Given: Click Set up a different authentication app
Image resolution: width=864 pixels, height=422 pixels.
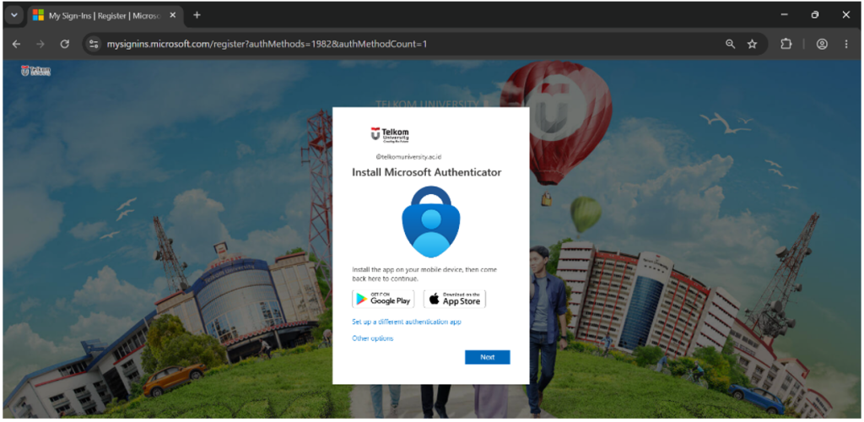Looking at the screenshot, I should (x=407, y=322).
